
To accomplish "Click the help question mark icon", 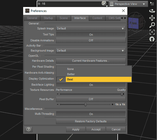I will click(29, 129).
